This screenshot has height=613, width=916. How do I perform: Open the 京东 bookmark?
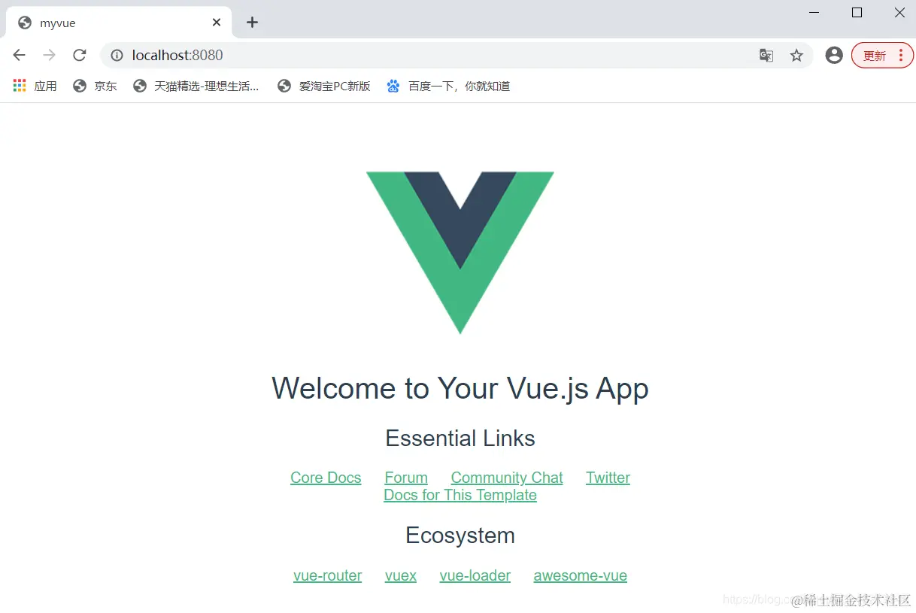click(95, 86)
